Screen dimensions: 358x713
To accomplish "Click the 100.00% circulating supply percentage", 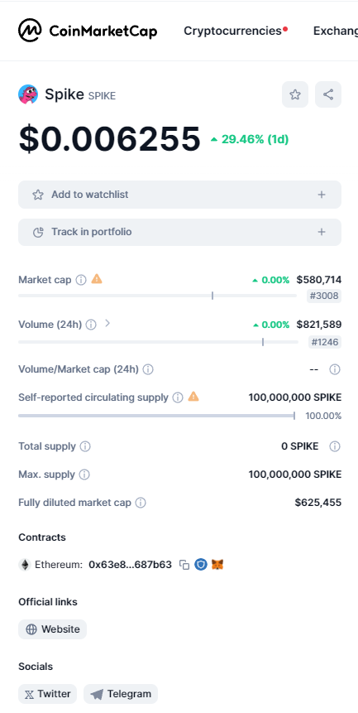I will point(323,416).
